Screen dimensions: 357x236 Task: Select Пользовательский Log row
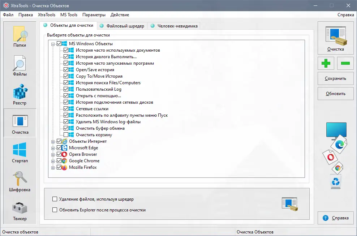point(99,89)
